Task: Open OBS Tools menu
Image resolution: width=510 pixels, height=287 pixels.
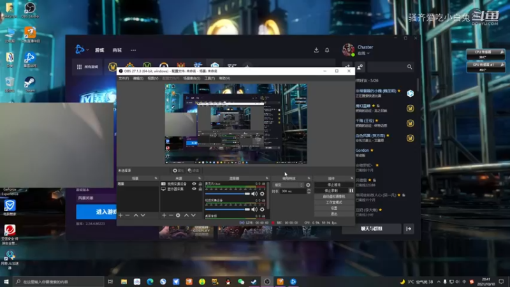Action: [210, 78]
